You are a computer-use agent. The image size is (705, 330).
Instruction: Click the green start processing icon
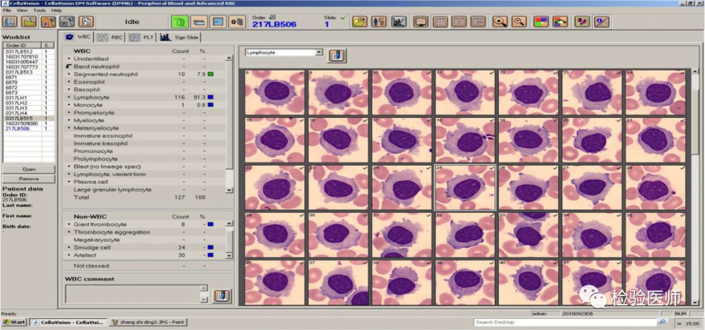coord(180,22)
